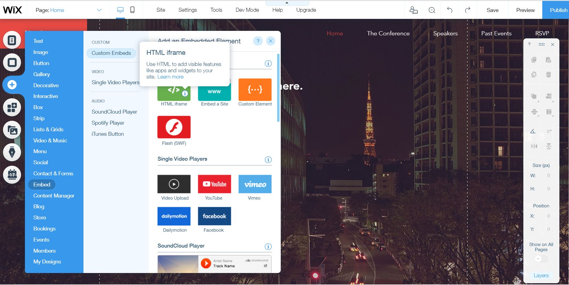Switch to mobile editor view

point(133,10)
